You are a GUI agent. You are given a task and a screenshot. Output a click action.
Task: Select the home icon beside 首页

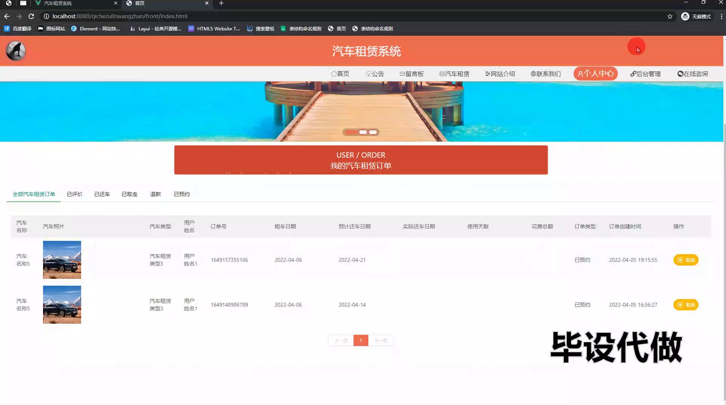[x=334, y=74]
